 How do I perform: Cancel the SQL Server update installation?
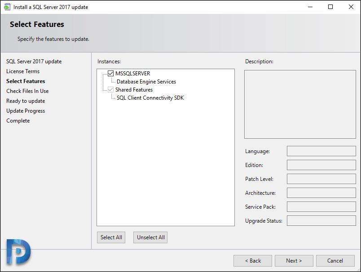click(x=335, y=261)
